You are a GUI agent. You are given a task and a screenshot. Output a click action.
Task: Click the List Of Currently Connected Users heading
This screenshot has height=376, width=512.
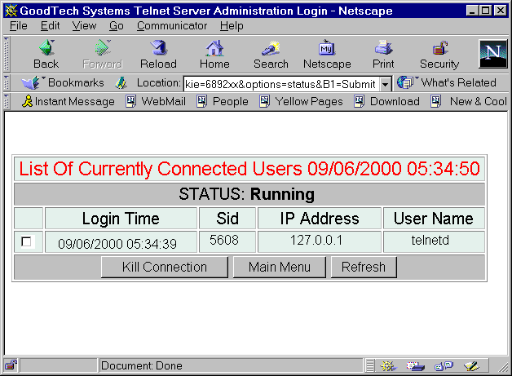click(x=249, y=169)
